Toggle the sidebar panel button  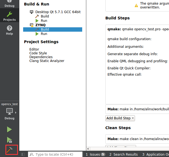(23, 154)
